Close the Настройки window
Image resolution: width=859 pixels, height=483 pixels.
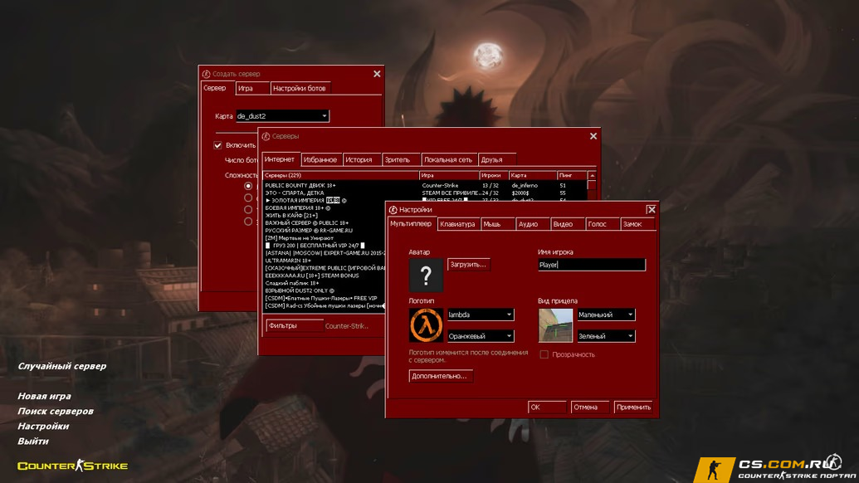[651, 209]
